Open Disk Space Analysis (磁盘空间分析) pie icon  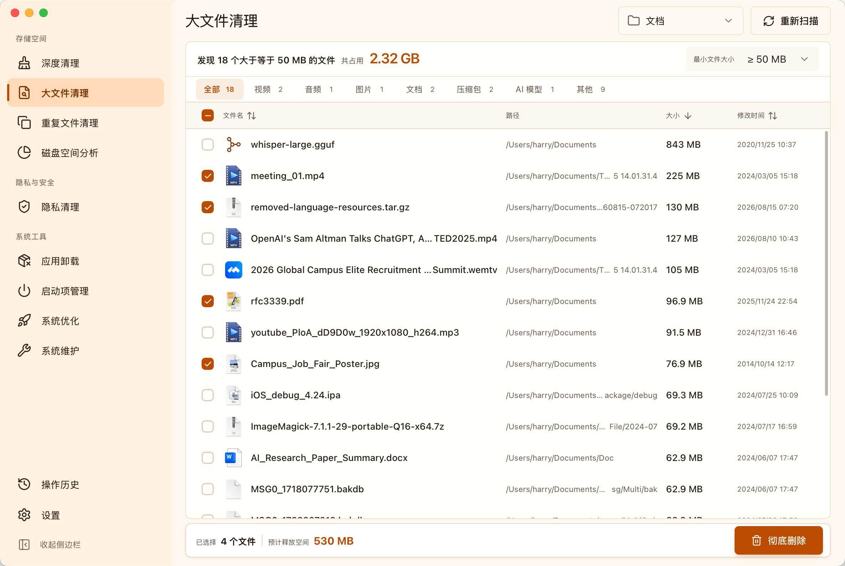(24, 152)
